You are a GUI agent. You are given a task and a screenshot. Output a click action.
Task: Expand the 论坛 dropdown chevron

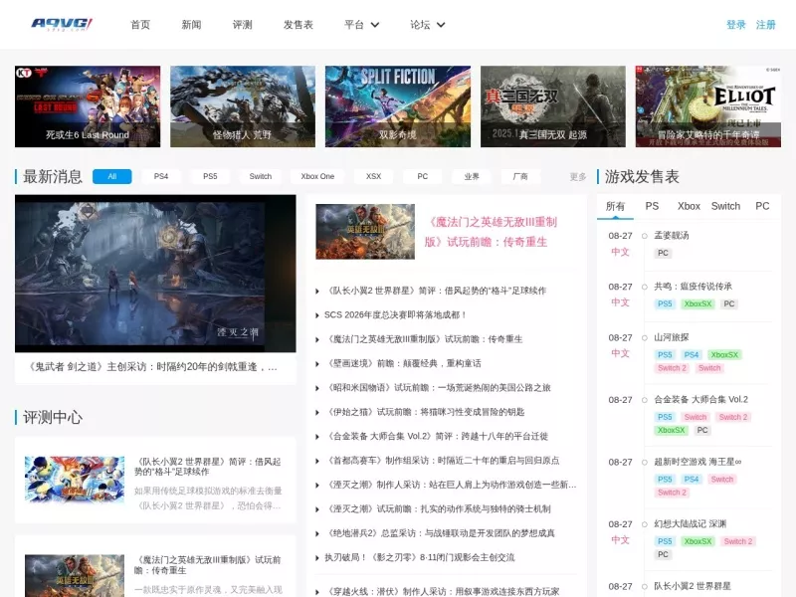(x=441, y=25)
